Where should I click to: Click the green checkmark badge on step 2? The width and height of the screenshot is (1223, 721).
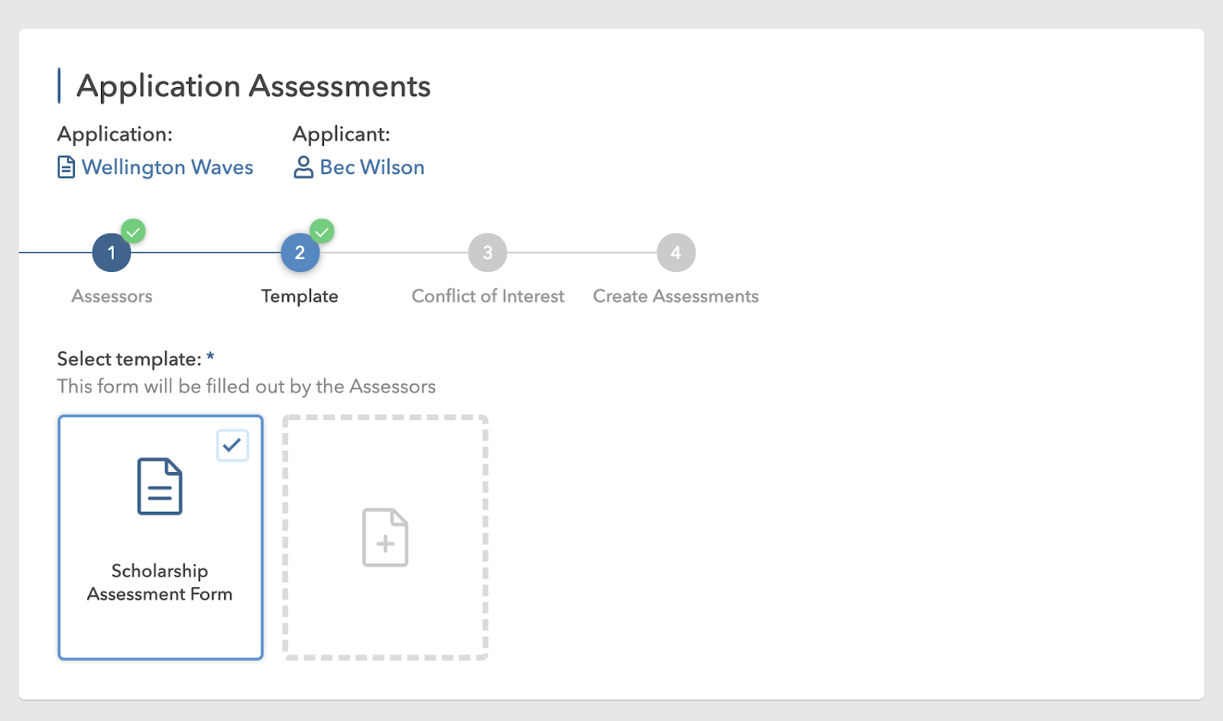(x=322, y=231)
